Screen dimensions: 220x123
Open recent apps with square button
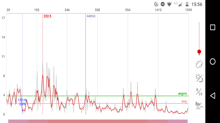pos(213,27)
